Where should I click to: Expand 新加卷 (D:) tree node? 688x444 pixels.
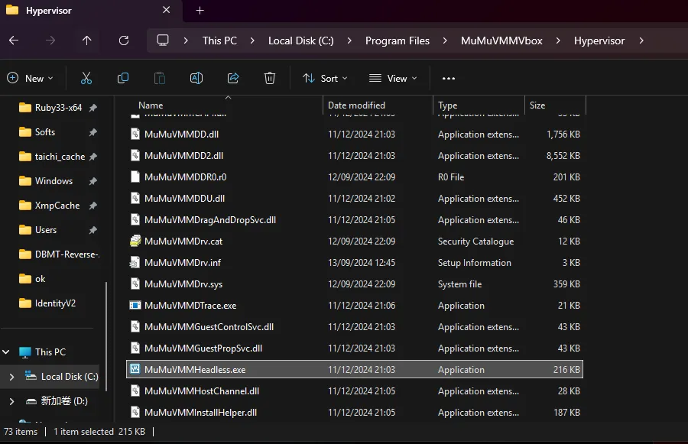pos(11,401)
